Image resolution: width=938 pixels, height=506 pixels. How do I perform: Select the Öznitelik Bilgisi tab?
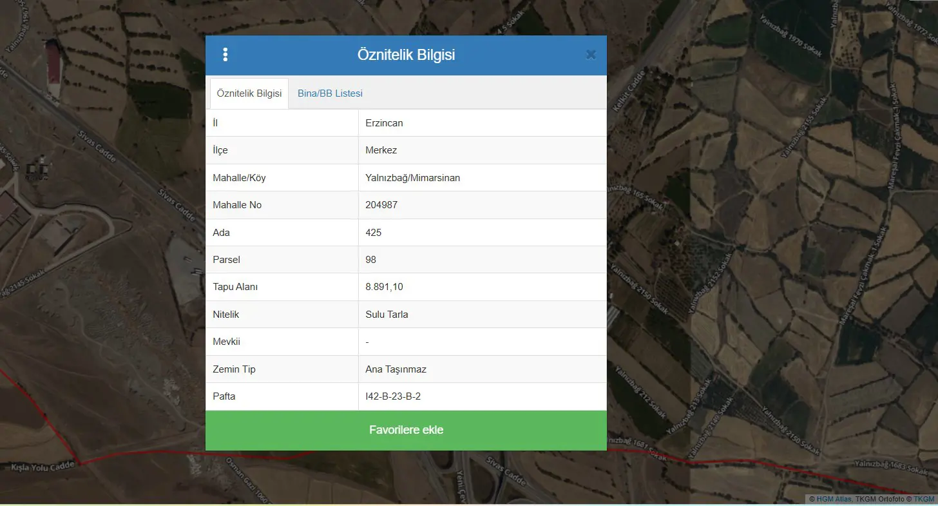[249, 93]
